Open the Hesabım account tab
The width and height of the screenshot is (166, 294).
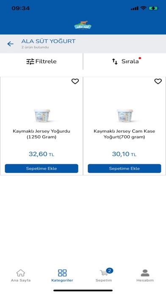coord(145,275)
